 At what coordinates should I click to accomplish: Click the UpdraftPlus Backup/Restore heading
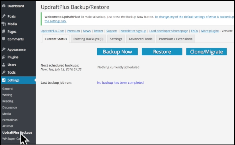(75, 7)
